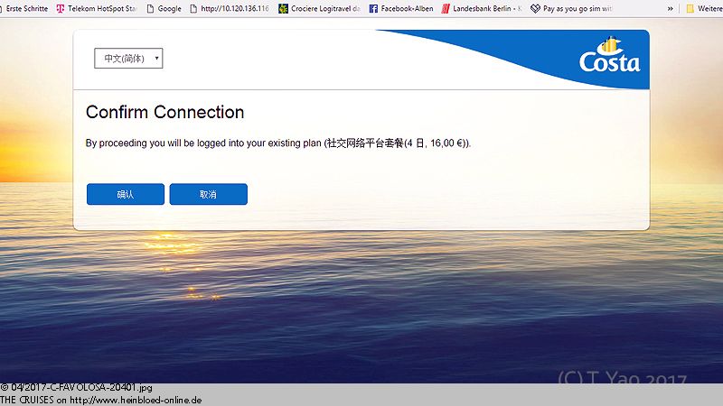Open the Crociere Logitravel bookmark
Viewport: 723px width, 406px height.
click(x=319, y=8)
